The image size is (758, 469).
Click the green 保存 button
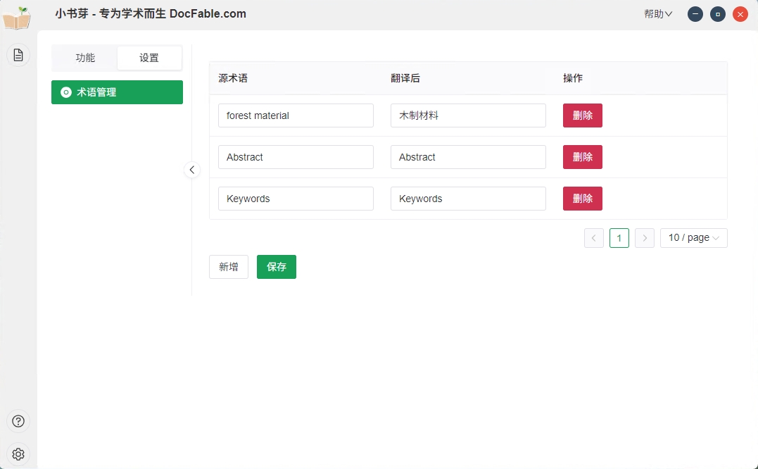point(277,267)
